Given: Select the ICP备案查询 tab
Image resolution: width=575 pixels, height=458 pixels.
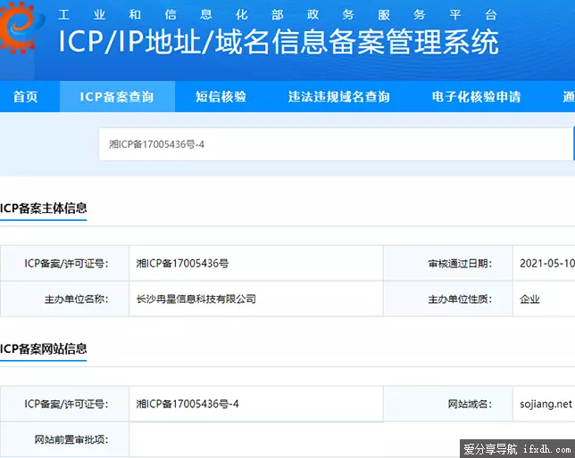Looking at the screenshot, I should (x=117, y=97).
